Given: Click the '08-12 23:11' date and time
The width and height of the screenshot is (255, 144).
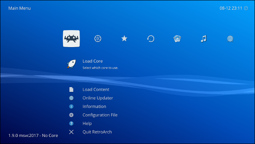Looking at the screenshot, I should [x=231, y=8].
